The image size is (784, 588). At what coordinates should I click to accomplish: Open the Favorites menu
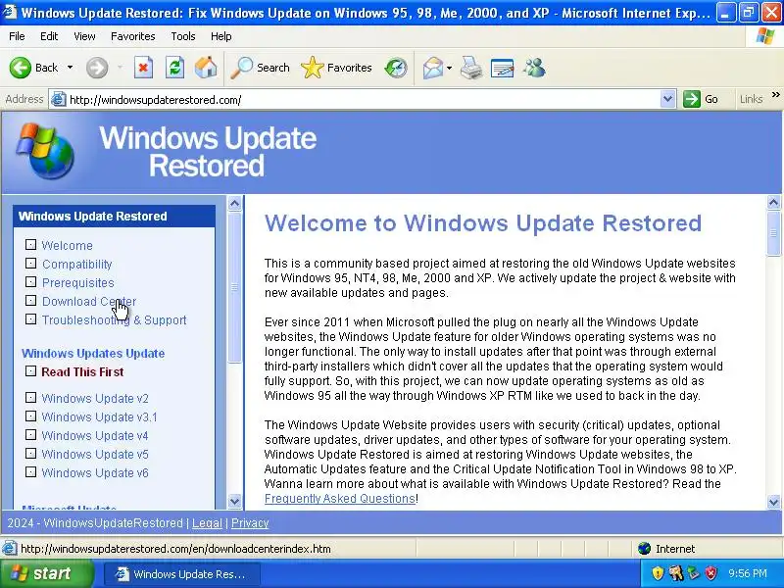tap(133, 36)
